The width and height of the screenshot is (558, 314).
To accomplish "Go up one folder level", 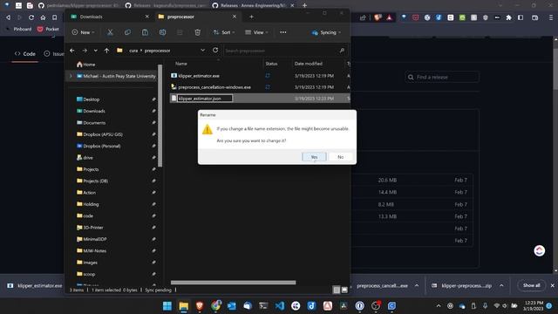I will point(106,51).
